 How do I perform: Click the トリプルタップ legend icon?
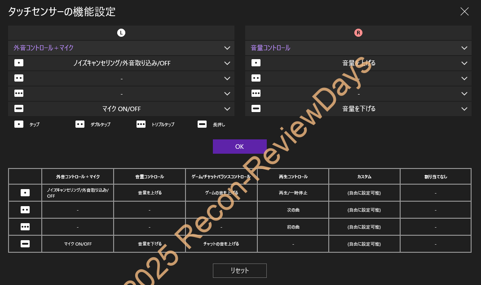[x=141, y=125]
